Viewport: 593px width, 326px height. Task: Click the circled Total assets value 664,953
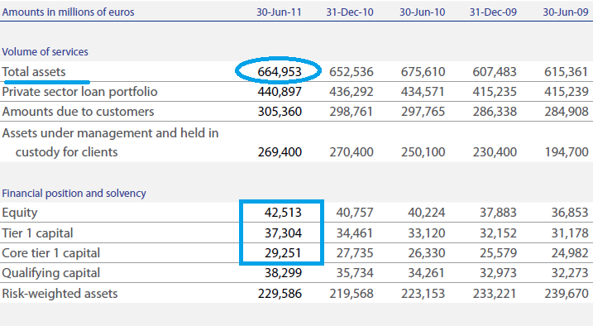pyautogui.click(x=280, y=71)
